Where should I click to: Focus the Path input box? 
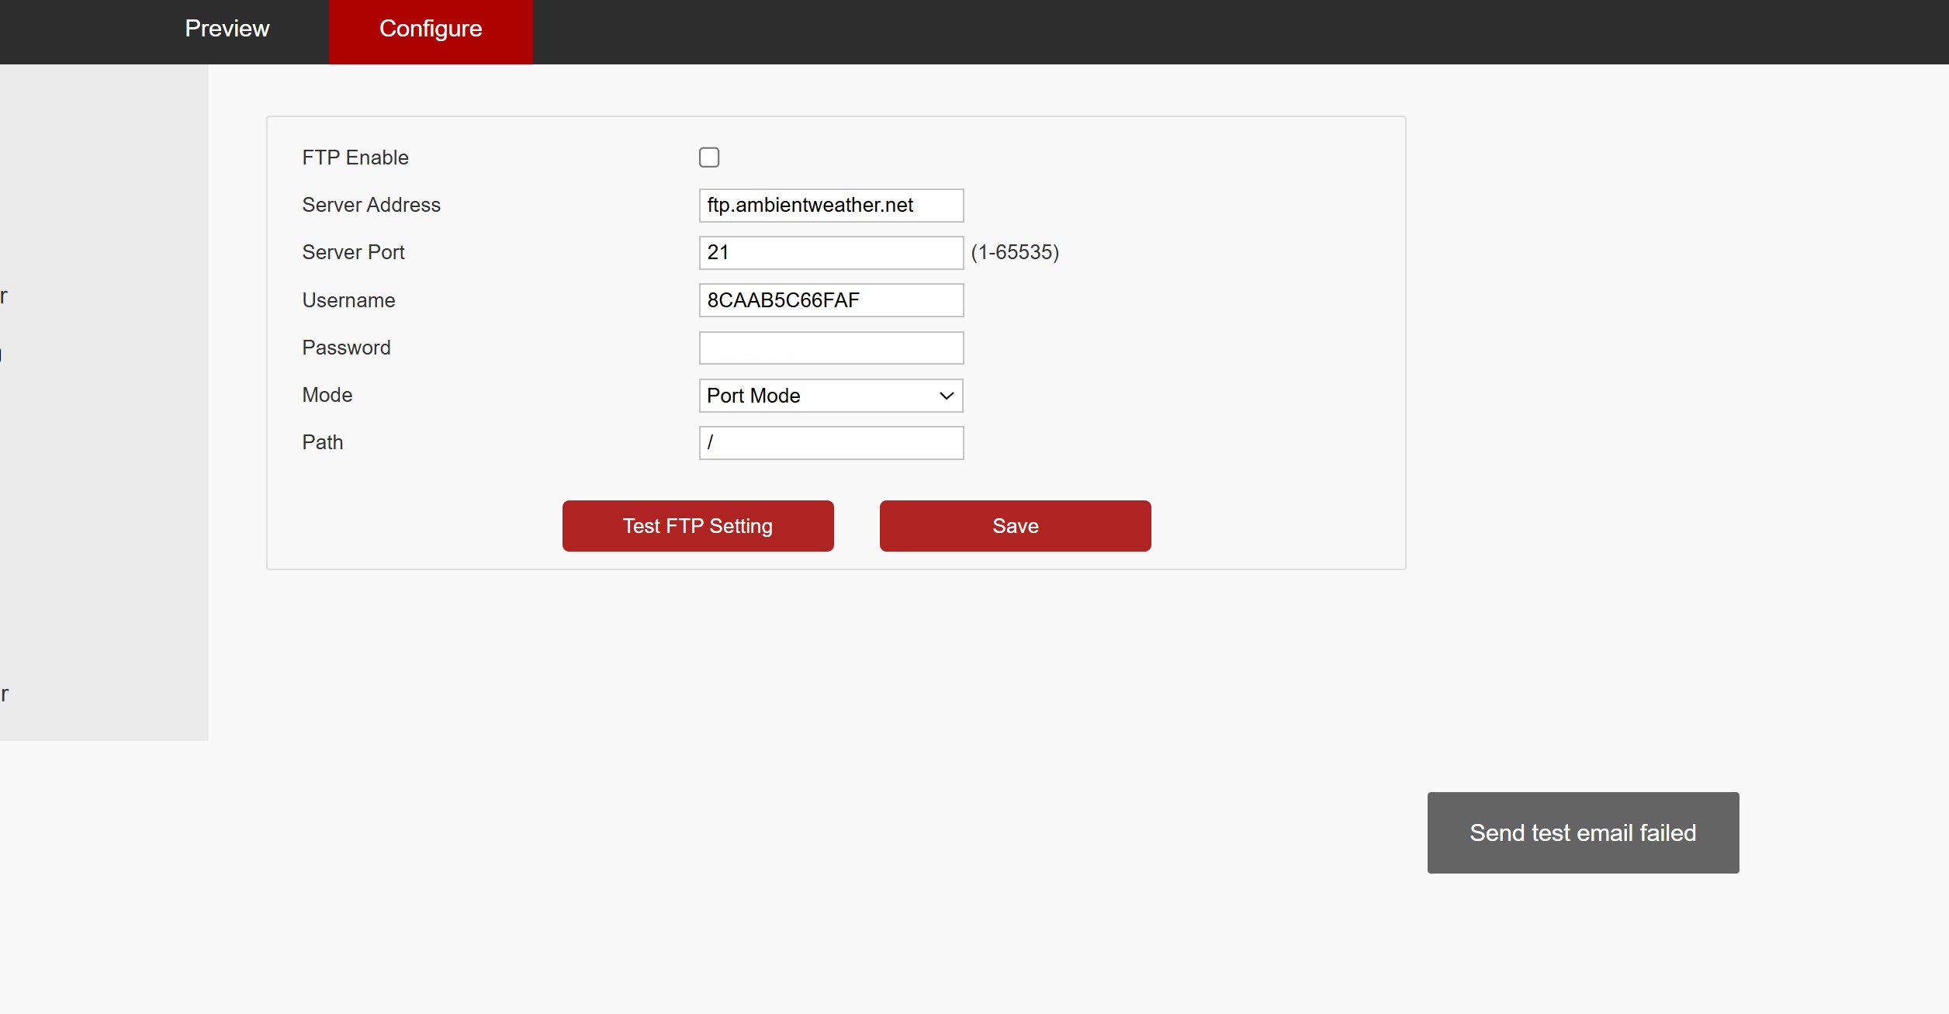[x=830, y=443]
